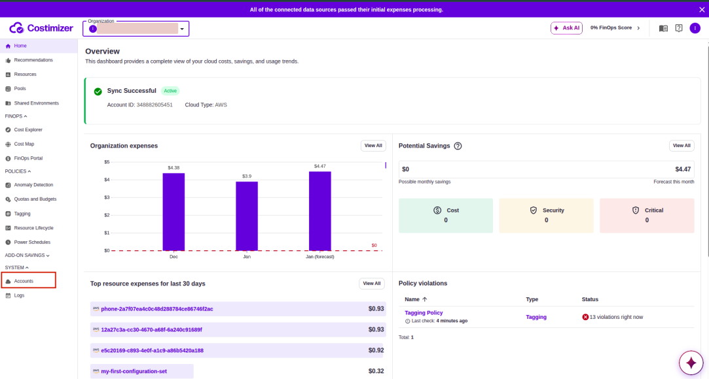Click the Cost Map globe icon
The width and height of the screenshot is (709, 379).
point(8,144)
